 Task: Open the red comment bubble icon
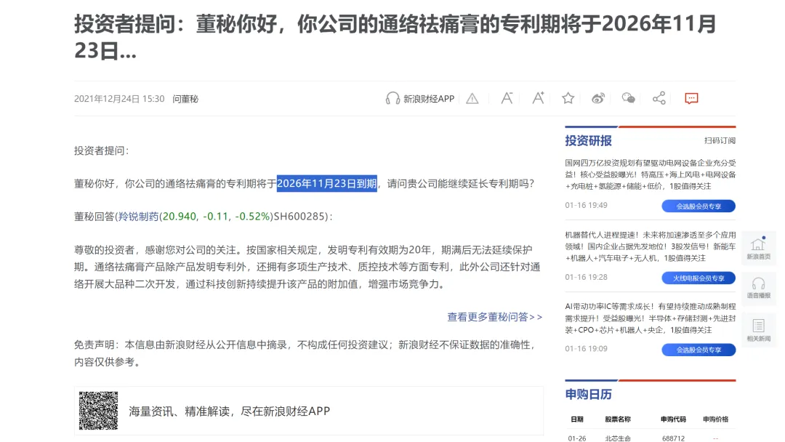point(691,98)
